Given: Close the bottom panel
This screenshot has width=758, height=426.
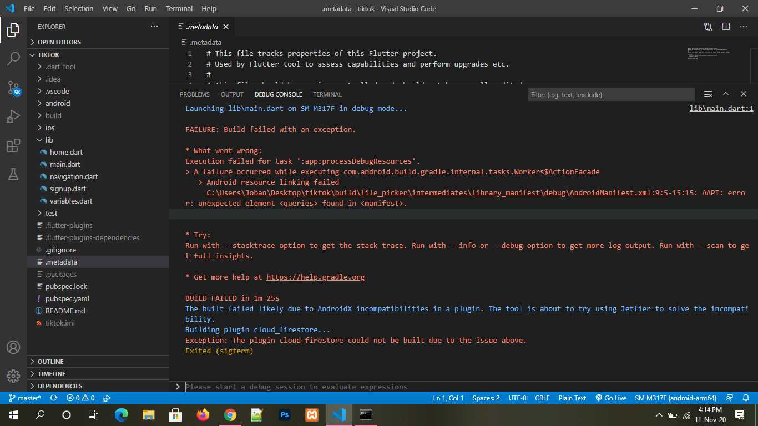Looking at the screenshot, I should click(744, 94).
